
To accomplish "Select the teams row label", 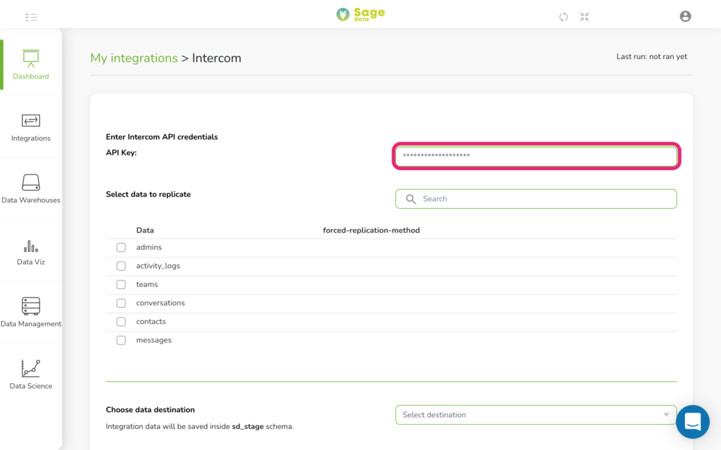I will pos(147,284).
